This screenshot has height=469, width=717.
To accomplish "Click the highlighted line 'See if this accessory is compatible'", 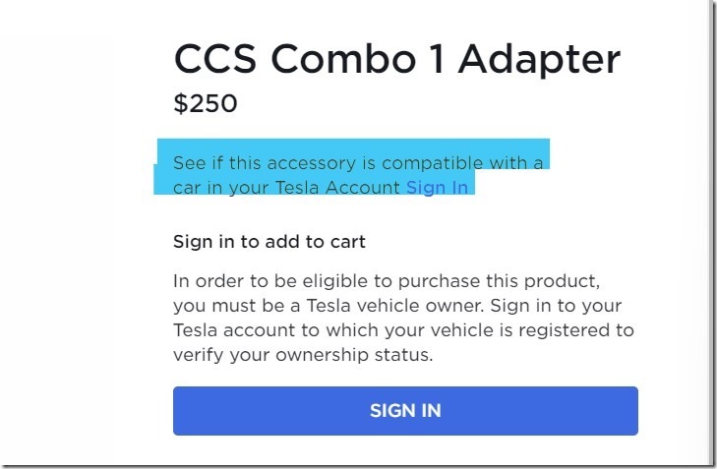I will point(358,163).
